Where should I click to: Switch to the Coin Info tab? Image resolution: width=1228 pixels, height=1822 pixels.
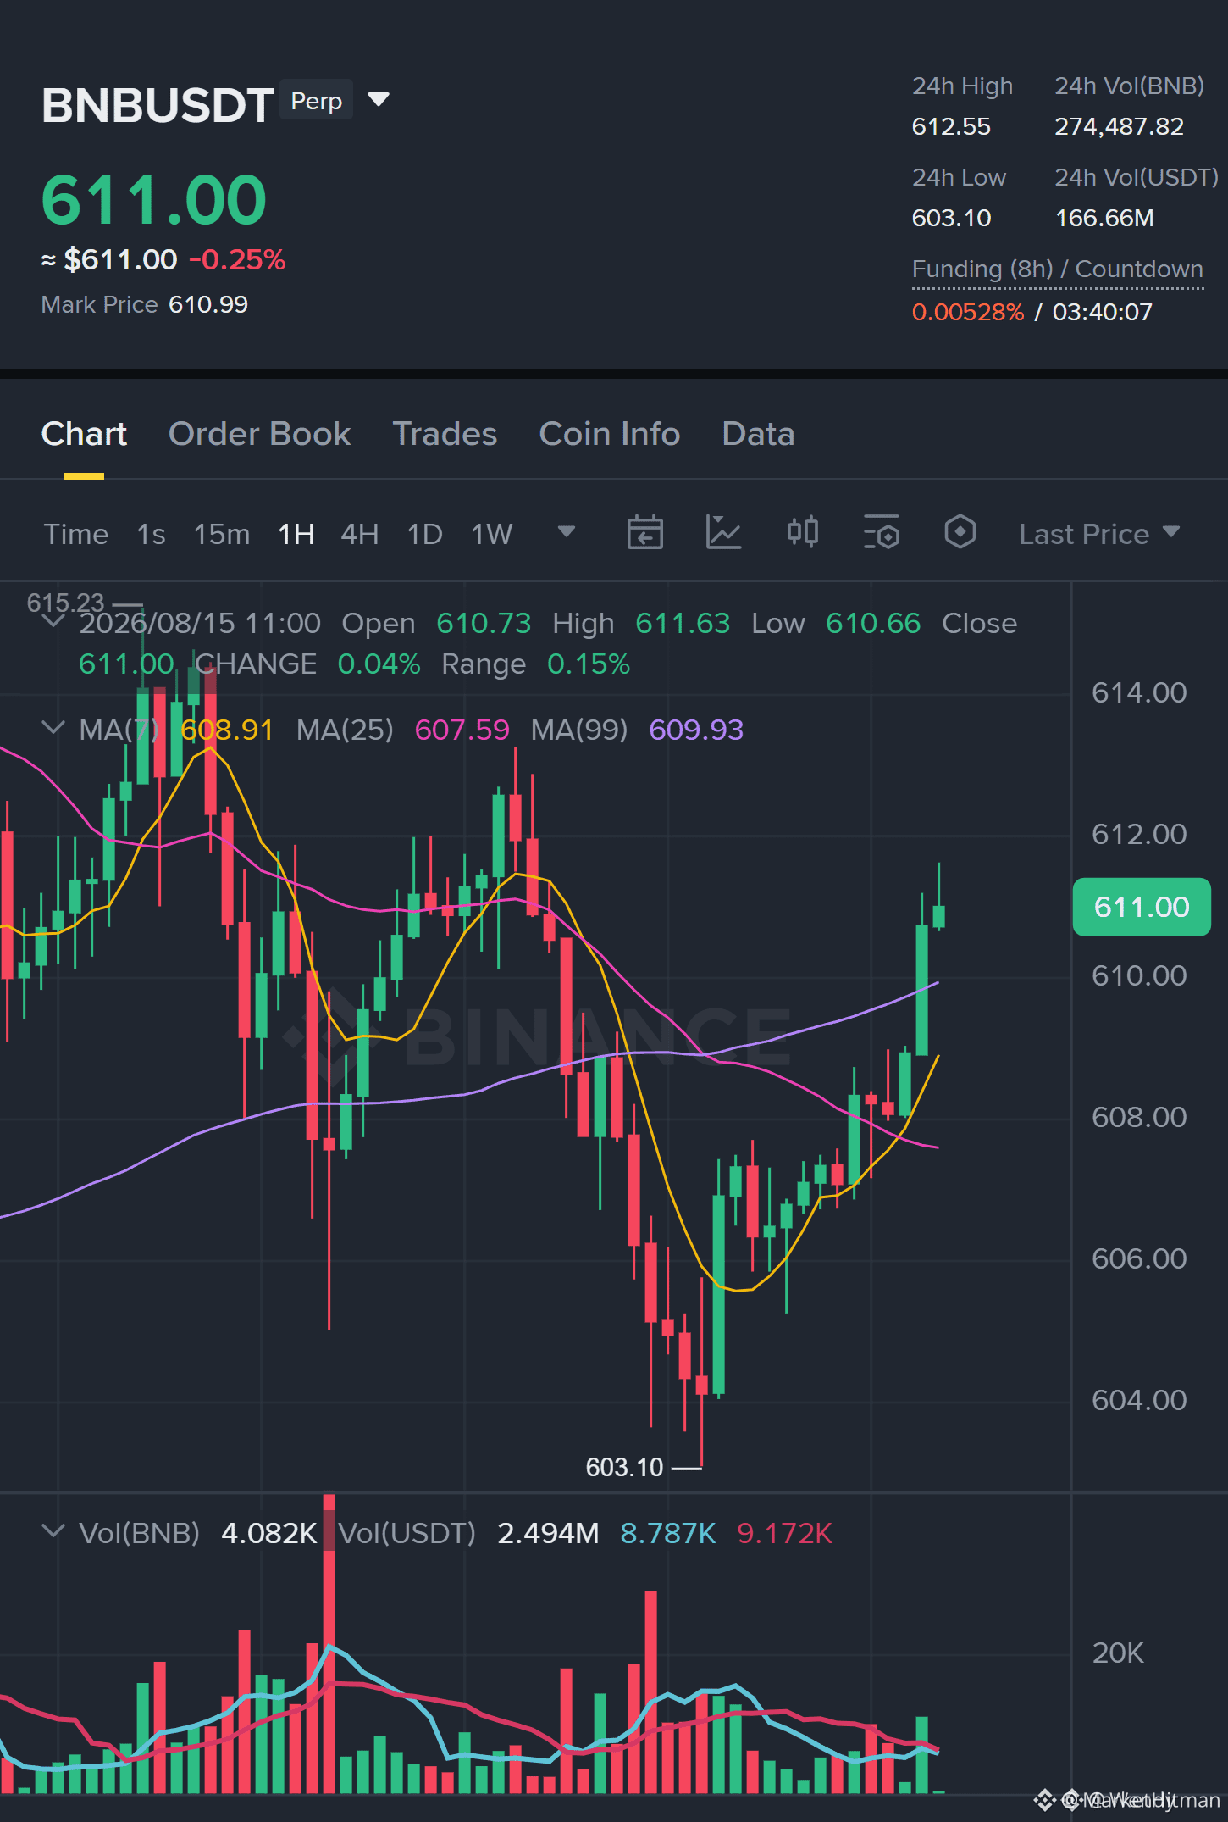pos(610,434)
